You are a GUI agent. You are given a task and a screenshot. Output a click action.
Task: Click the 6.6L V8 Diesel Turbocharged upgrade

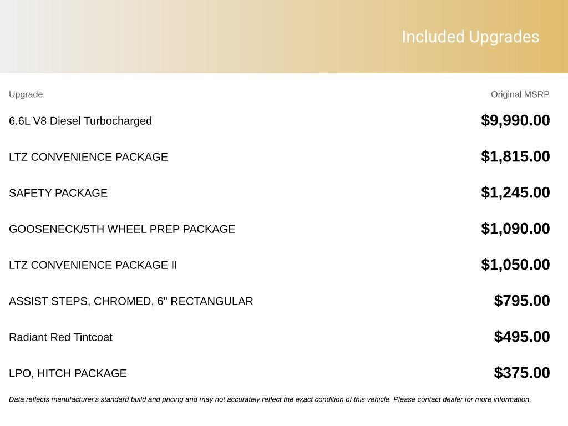click(80, 120)
